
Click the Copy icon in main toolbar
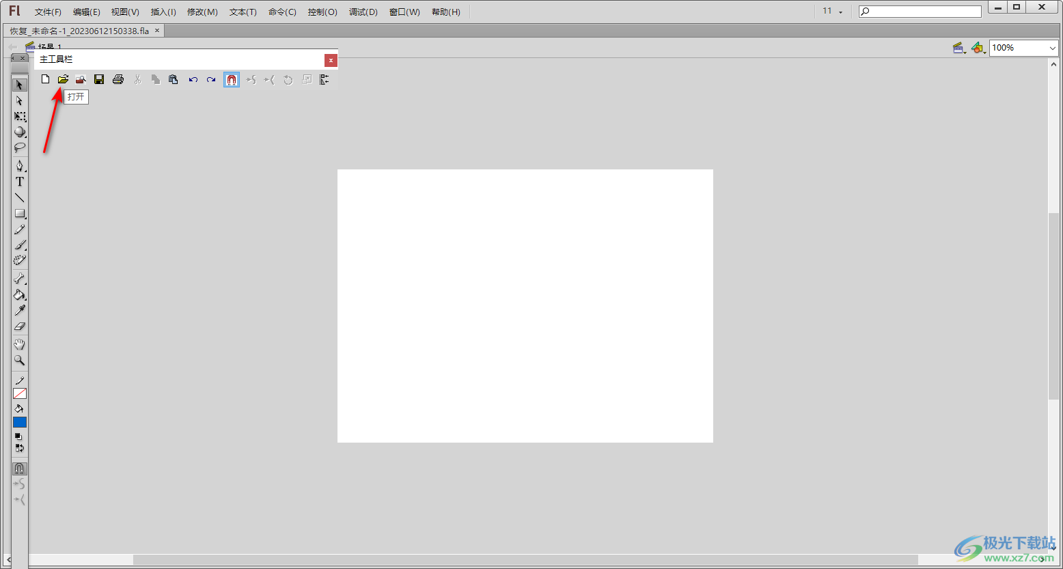156,80
